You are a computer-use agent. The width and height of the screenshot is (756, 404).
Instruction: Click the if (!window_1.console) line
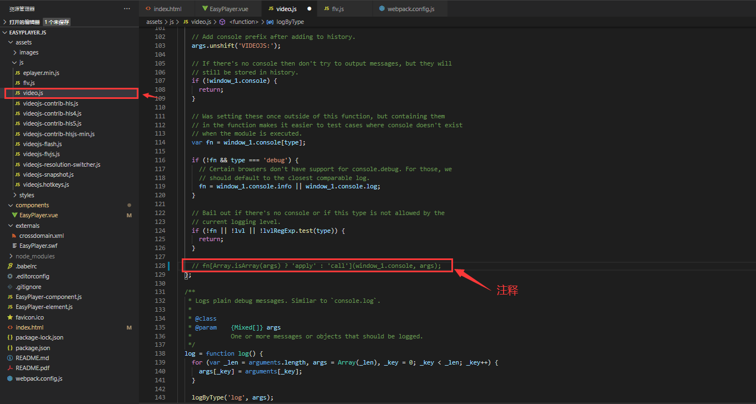pyautogui.click(x=234, y=81)
